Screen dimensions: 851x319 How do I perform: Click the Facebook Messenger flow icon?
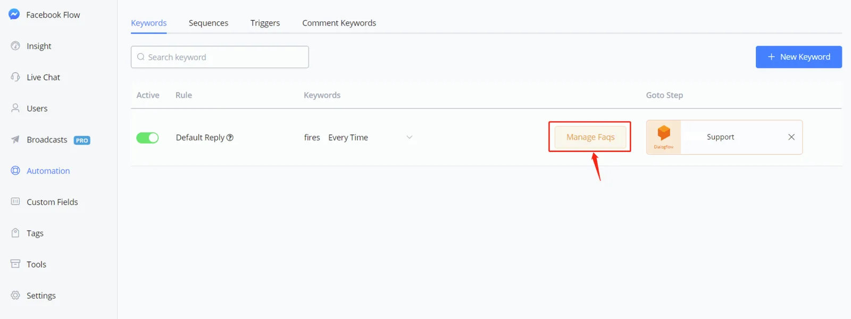tap(14, 14)
